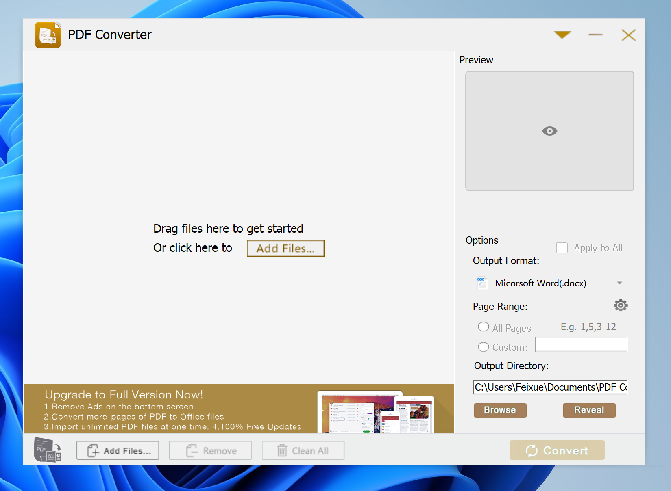This screenshot has width=671, height=491.
Task: Click Reveal to show output folder
Action: coord(589,410)
